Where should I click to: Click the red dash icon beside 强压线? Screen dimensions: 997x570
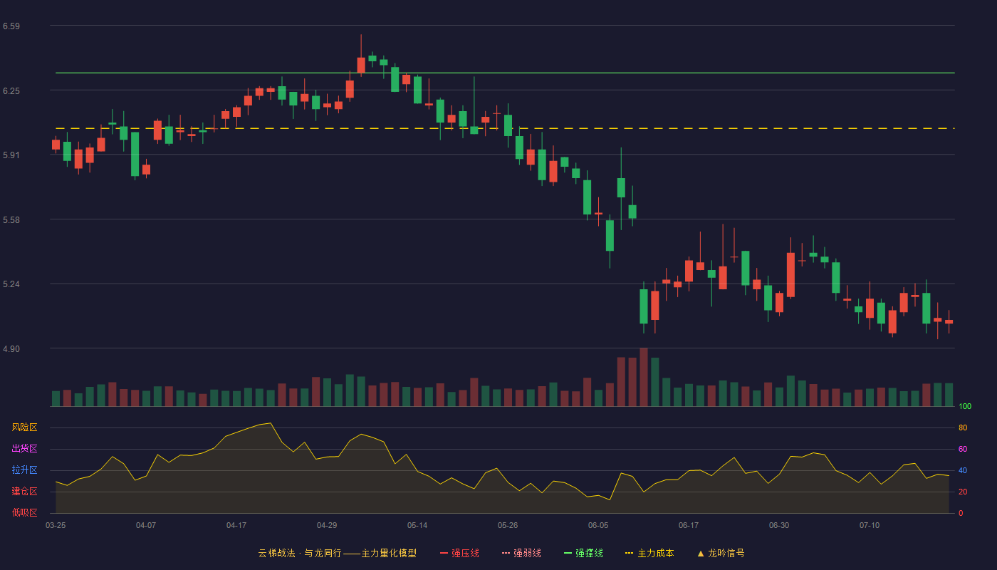[444, 553]
